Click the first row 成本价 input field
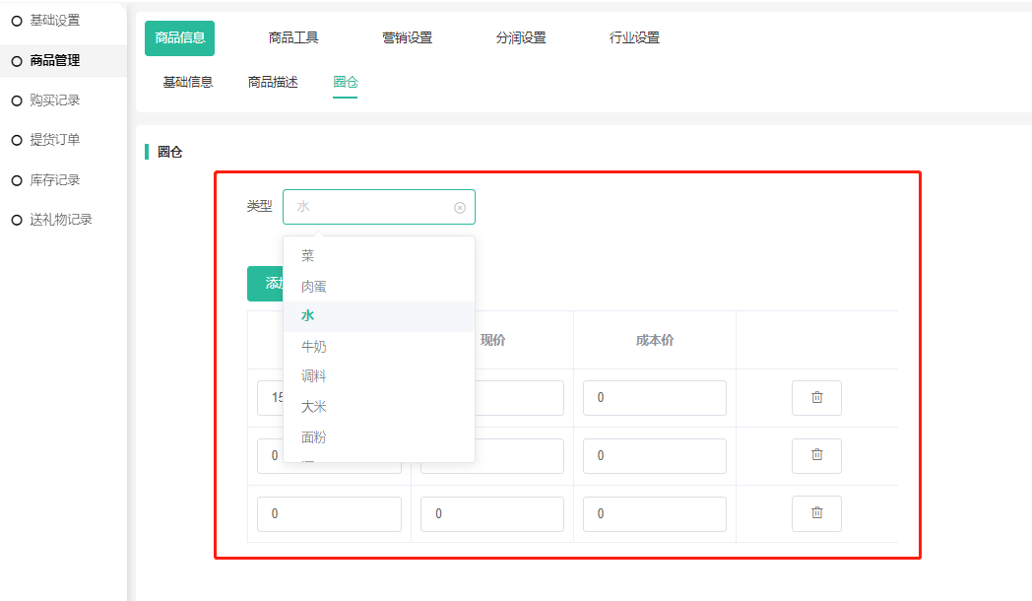 tap(654, 398)
